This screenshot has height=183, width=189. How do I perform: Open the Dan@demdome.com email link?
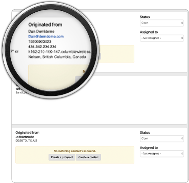pyautogui.click(x=46, y=37)
